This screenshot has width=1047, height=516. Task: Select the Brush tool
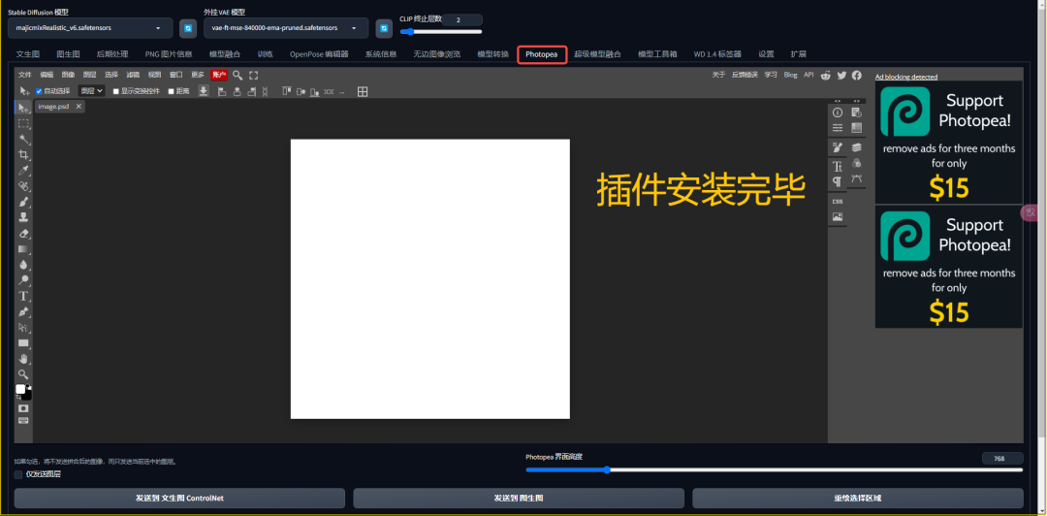pyautogui.click(x=23, y=201)
